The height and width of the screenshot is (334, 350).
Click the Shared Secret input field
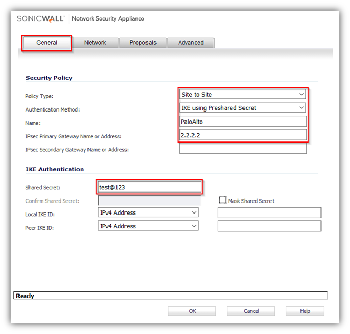pyautogui.click(x=149, y=187)
